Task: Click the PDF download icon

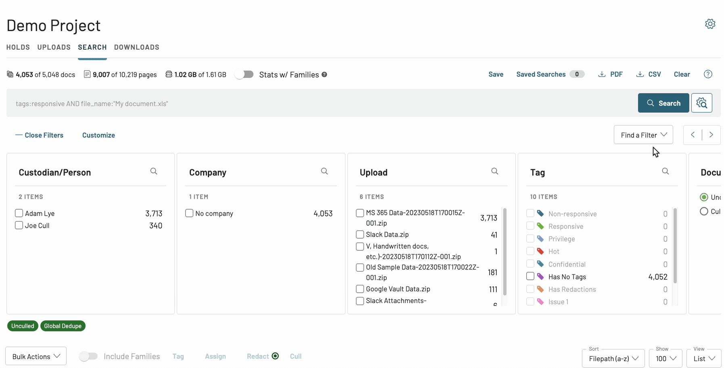Action: click(602, 74)
